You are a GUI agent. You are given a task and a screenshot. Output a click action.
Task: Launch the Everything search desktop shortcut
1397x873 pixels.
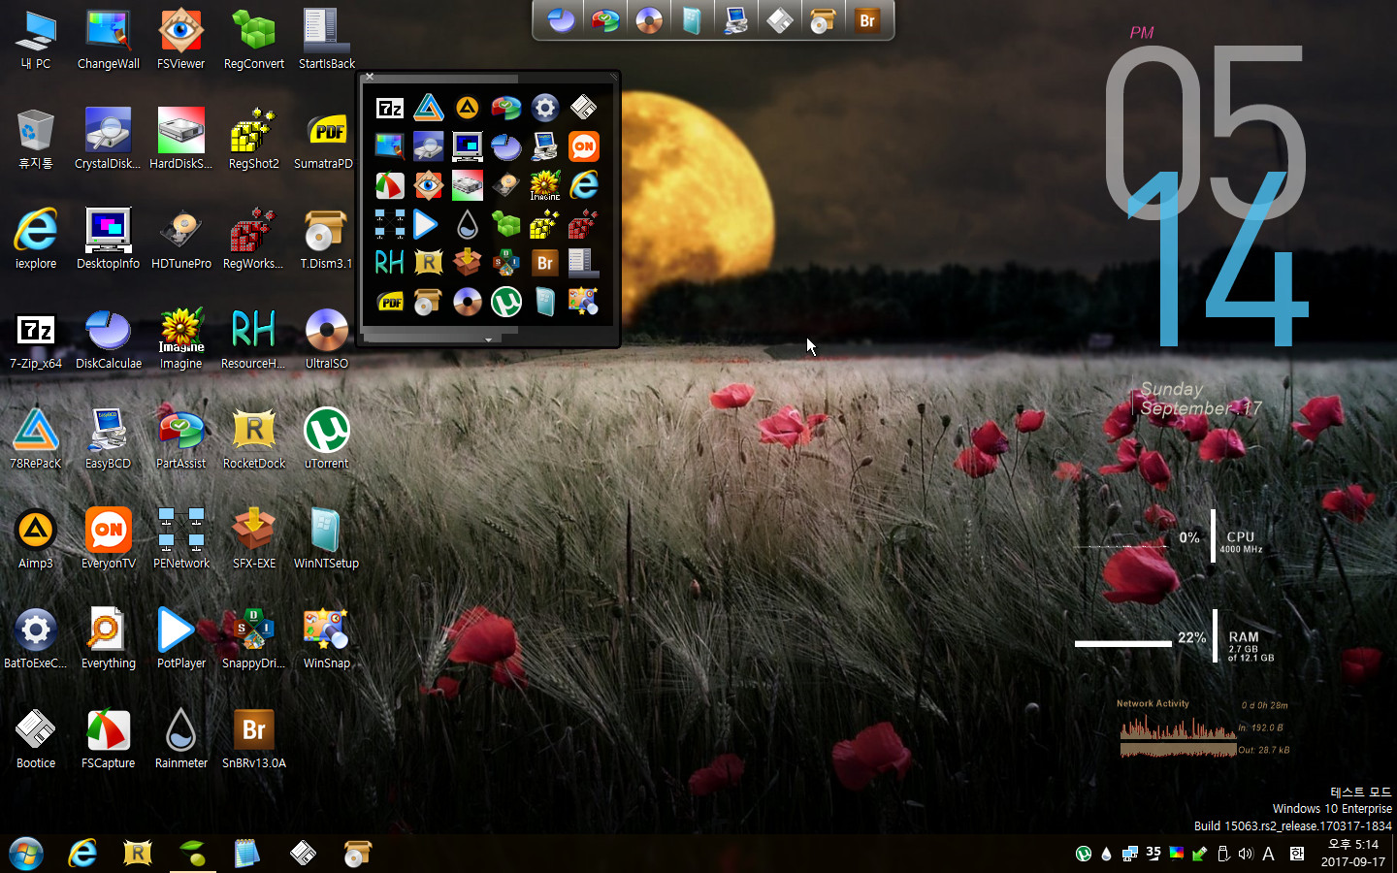(x=109, y=639)
